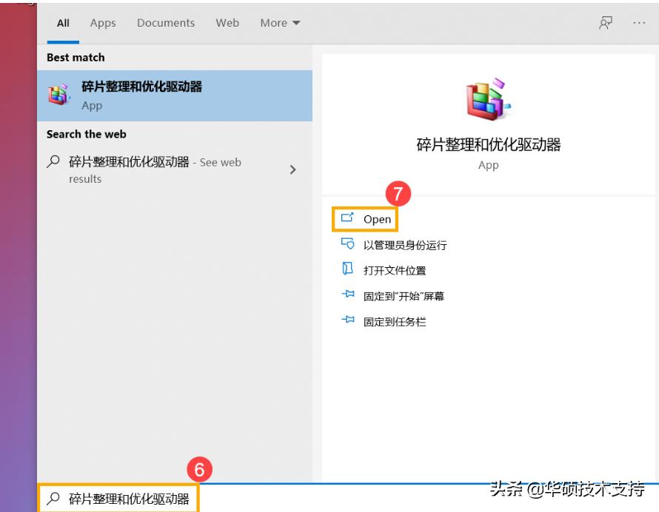The height and width of the screenshot is (512, 659).
Task: Click the shield icon for 以管理员身份运行
Action: (348, 245)
